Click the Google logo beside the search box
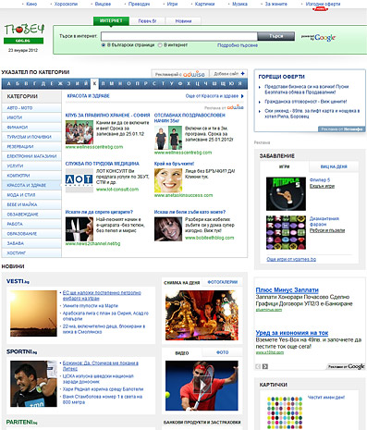The height and width of the screenshot is (430, 367). 324,38
